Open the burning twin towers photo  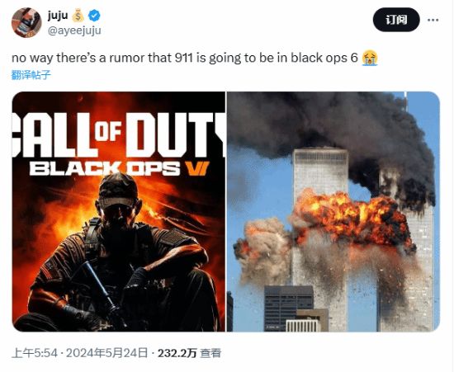[333, 211]
